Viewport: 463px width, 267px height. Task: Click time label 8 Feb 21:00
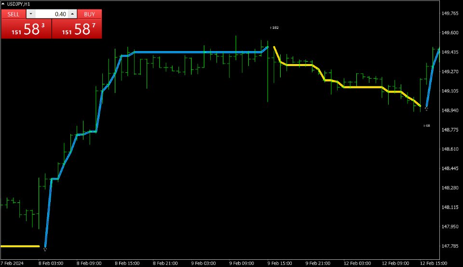pyautogui.click(x=165, y=263)
